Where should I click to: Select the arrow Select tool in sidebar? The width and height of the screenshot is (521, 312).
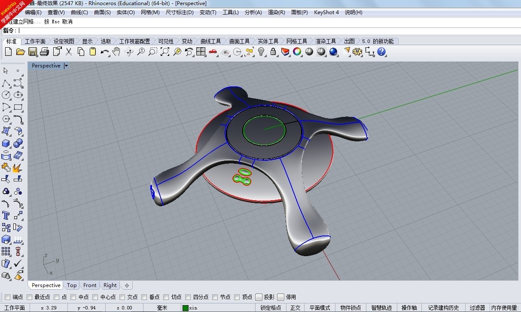click(x=6, y=71)
